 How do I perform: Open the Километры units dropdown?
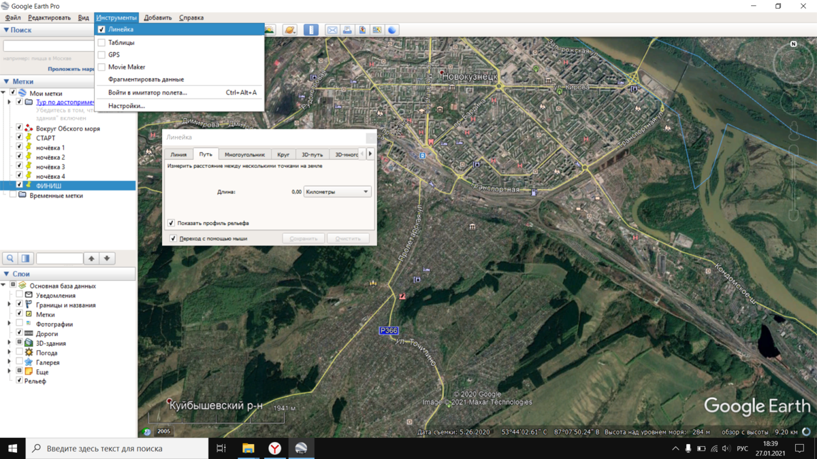tap(337, 192)
